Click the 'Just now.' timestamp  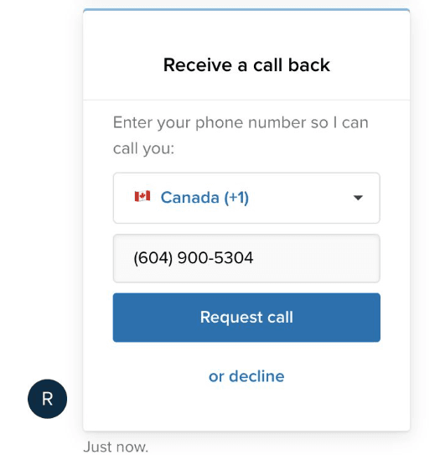[116, 447]
